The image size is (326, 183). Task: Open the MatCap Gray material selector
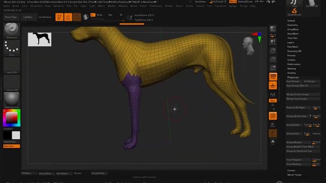(12, 100)
